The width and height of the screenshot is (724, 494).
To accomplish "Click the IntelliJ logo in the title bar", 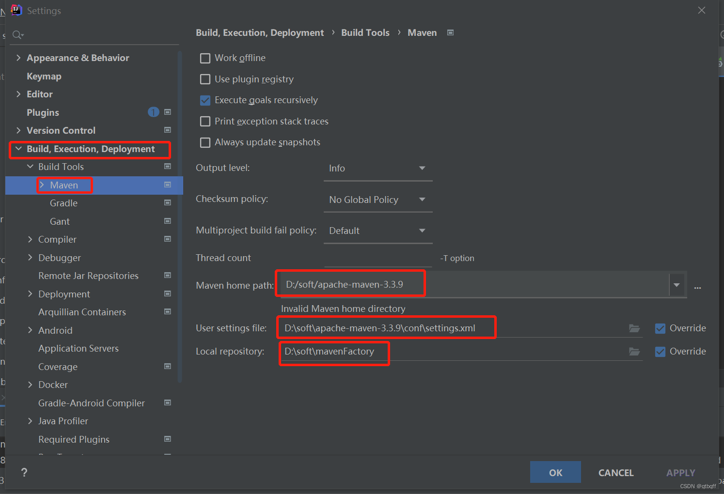I will [16, 10].
